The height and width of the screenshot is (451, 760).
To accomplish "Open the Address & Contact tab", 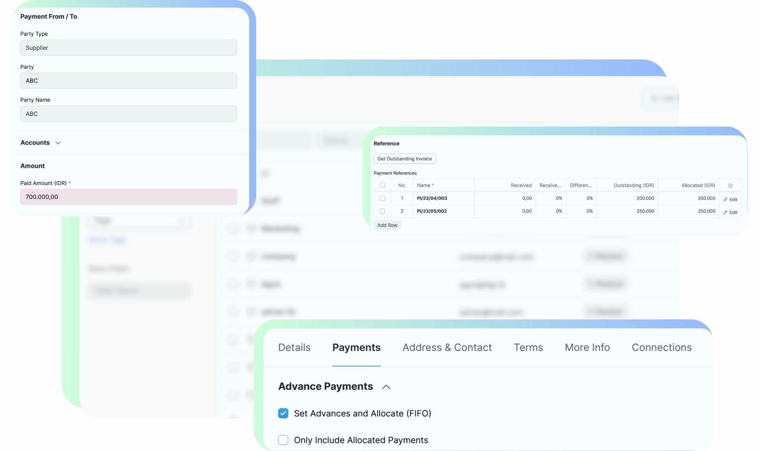I will [447, 348].
